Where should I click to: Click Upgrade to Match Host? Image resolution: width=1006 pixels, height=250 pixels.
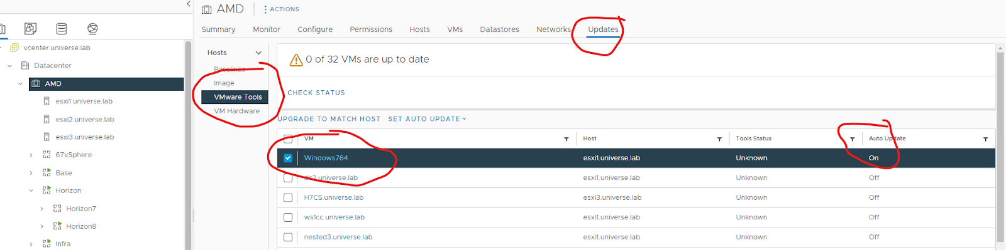(329, 119)
